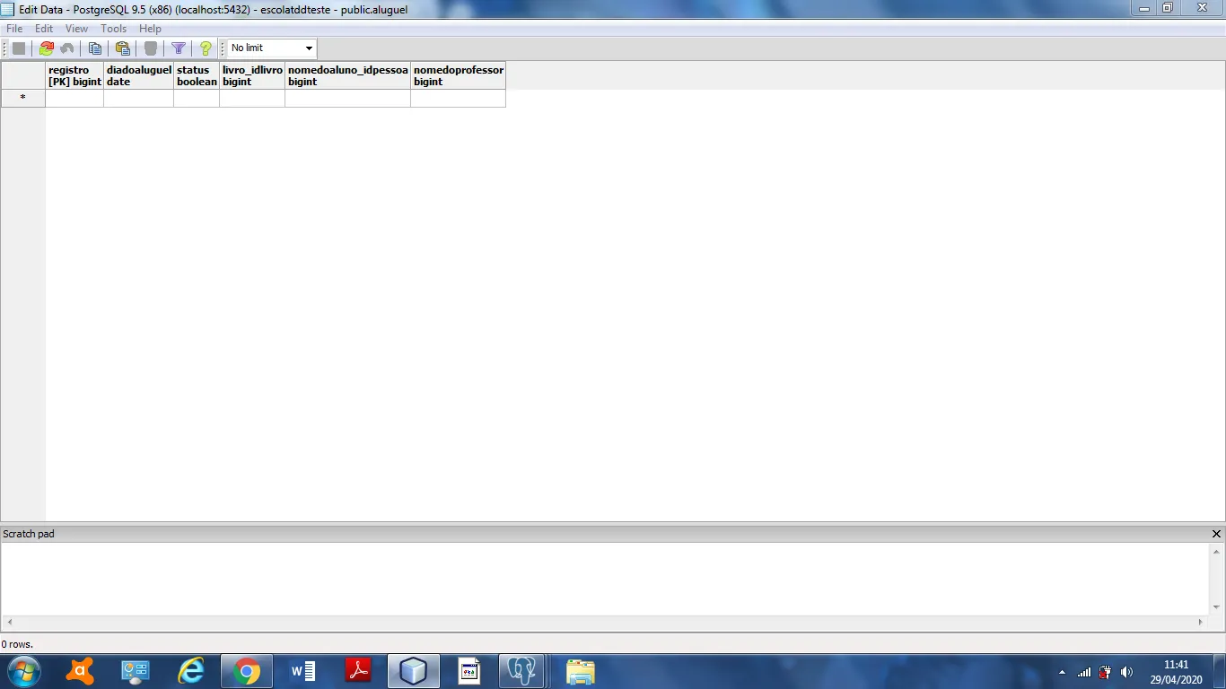Image resolution: width=1226 pixels, height=689 pixels.
Task: Click inside the Scratch pad text area
Action: pos(605,579)
